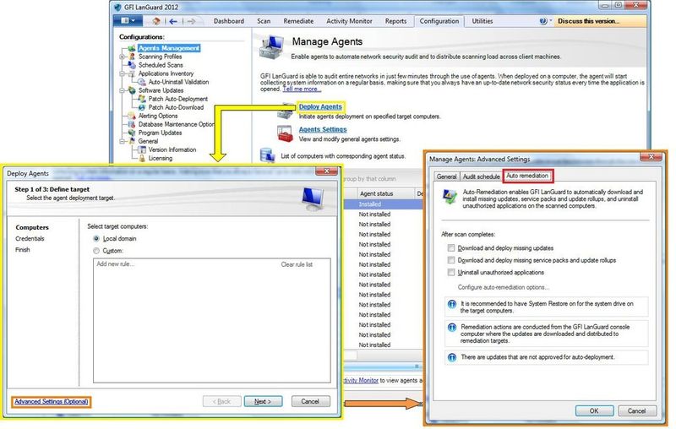Enable Download and deploy missing updates
This screenshot has height=429, width=676.
tap(451, 248)
